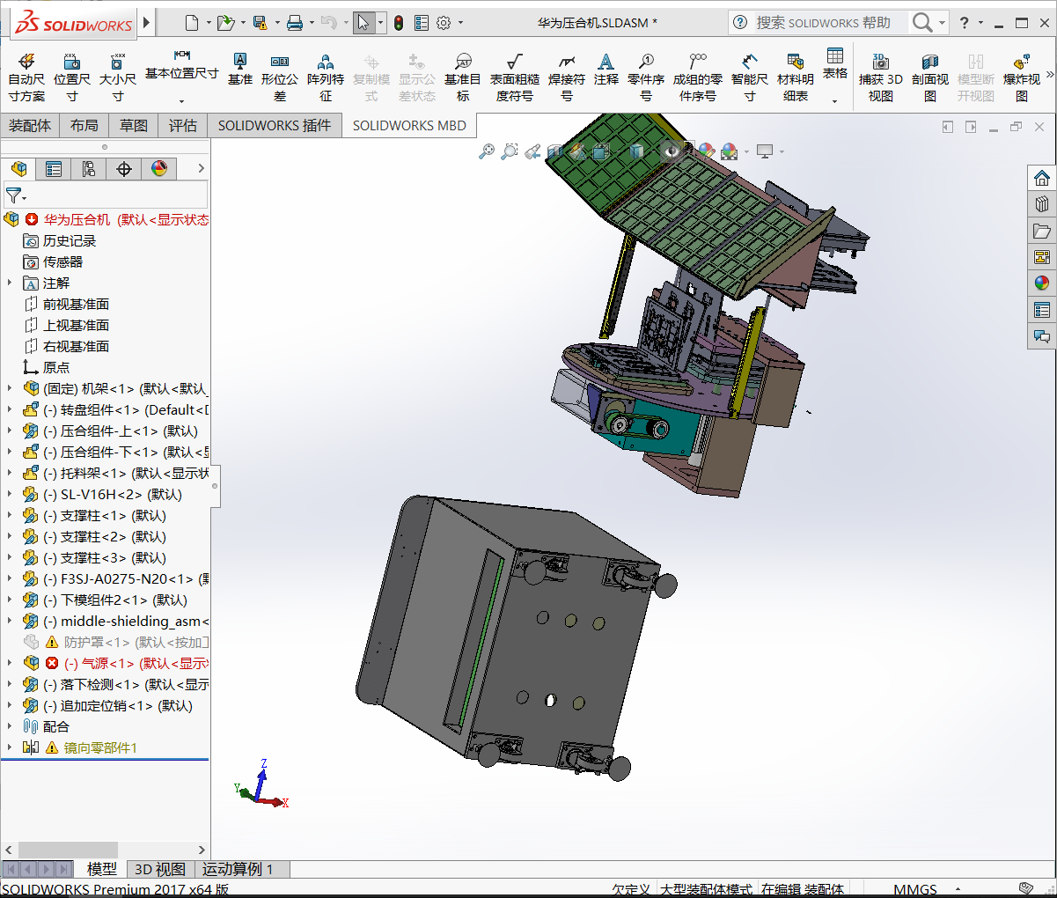Toggle Hide/Show Items eye icon

672,151
